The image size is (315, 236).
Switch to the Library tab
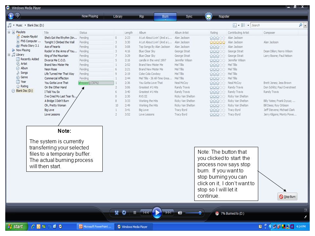click(118, 16)
